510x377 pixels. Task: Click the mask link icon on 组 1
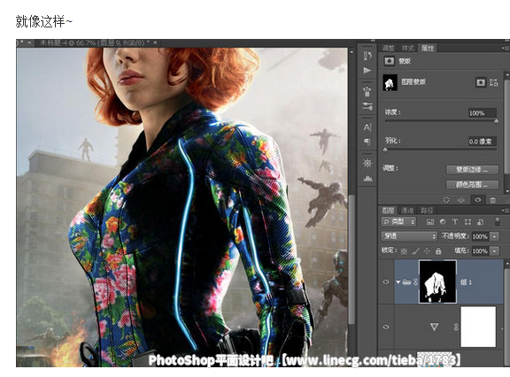coord(415,282)
